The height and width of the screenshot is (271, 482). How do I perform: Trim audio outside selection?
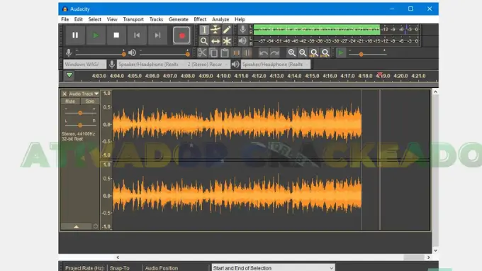coord(236,53)
